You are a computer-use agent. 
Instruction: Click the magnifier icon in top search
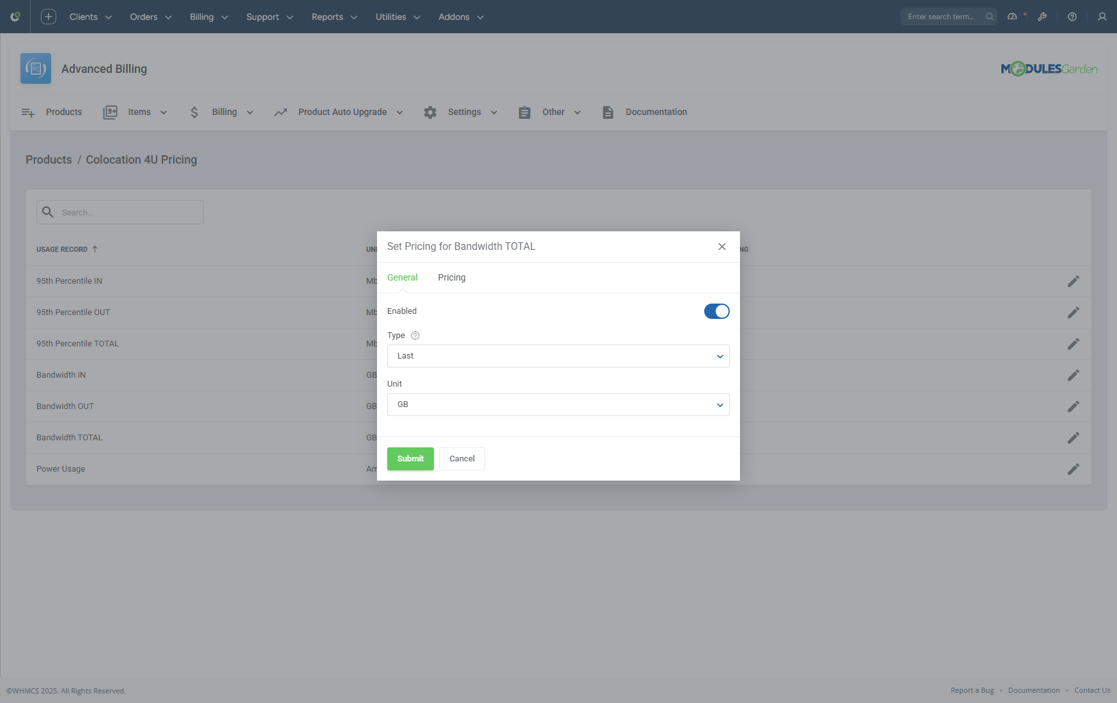(x=989, y=17)
